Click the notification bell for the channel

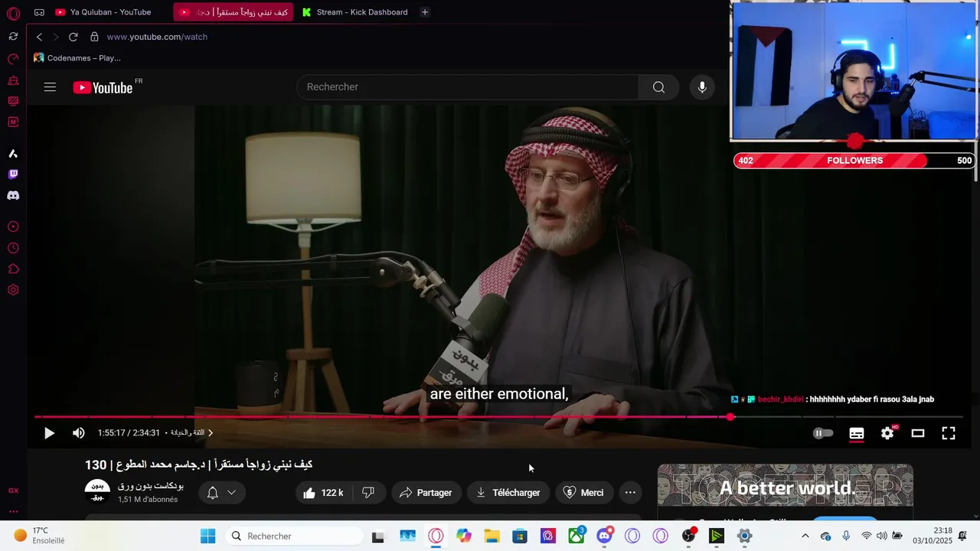tap(213, 493)
